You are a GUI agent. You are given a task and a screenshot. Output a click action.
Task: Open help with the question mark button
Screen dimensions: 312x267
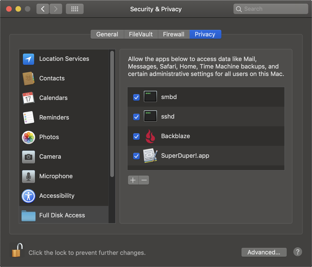coord(297,252)
